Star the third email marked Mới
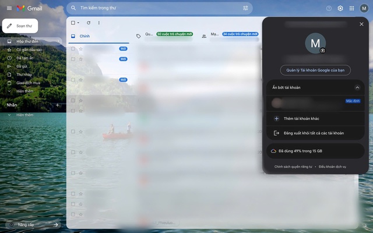373x233 pixels. click(x=80, y=80)
